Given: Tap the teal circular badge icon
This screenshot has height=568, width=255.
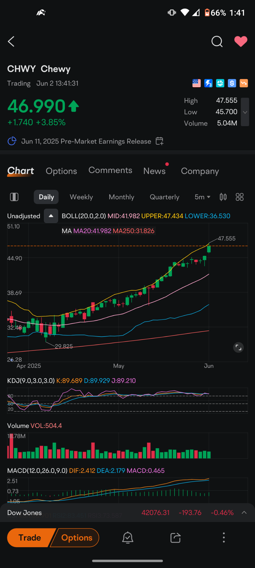Looking at the screenshot, I should click(220, 83).
